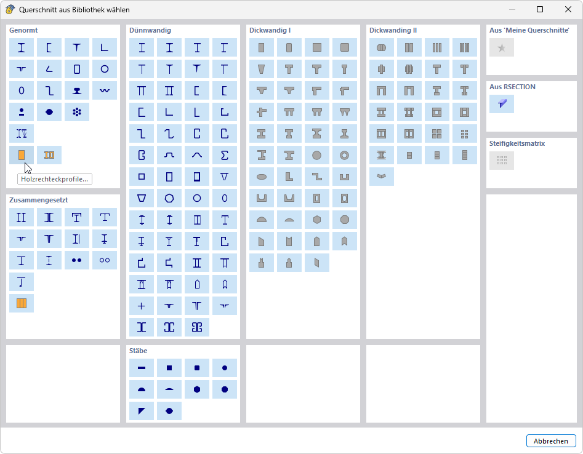The image size is (583, 454).
Task: Choose the Z-section icon under Genormt
Action: point(49,90)
